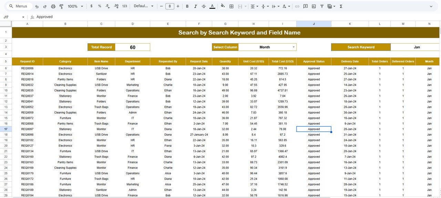
Task: Open the fill color picker
Action: 223,6
